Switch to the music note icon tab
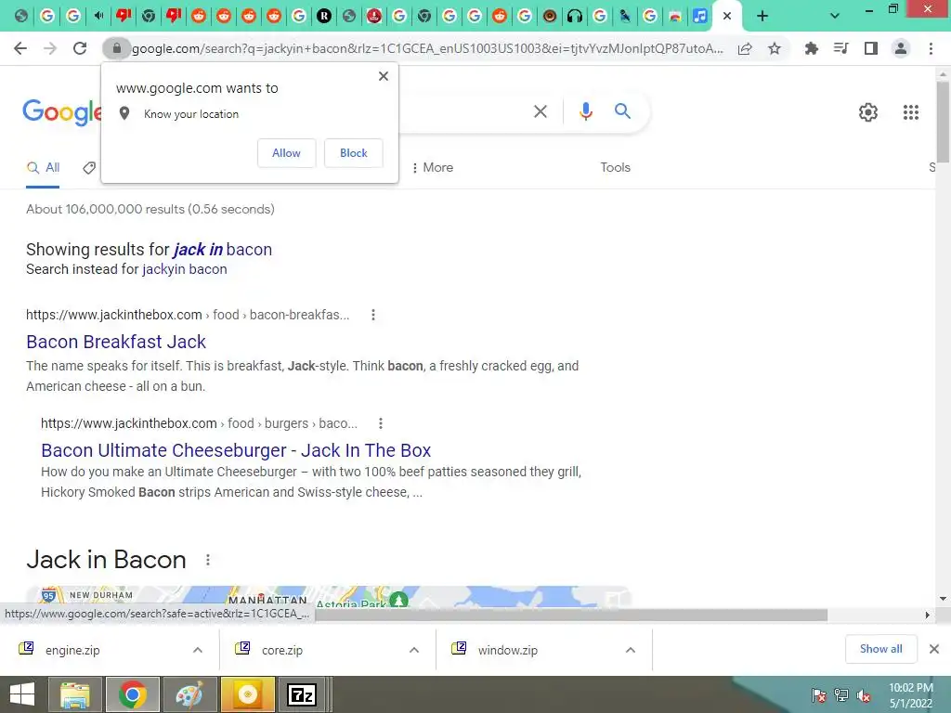 (699, 16)
